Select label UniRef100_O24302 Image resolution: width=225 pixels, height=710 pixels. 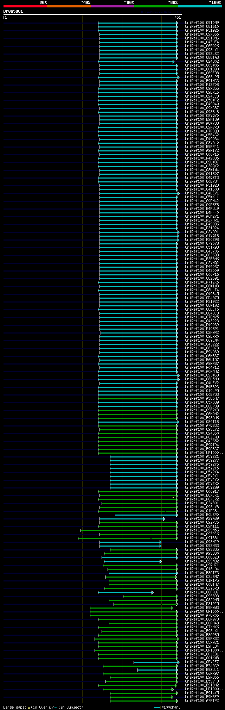pyautogui.click(x=202, y=62)
